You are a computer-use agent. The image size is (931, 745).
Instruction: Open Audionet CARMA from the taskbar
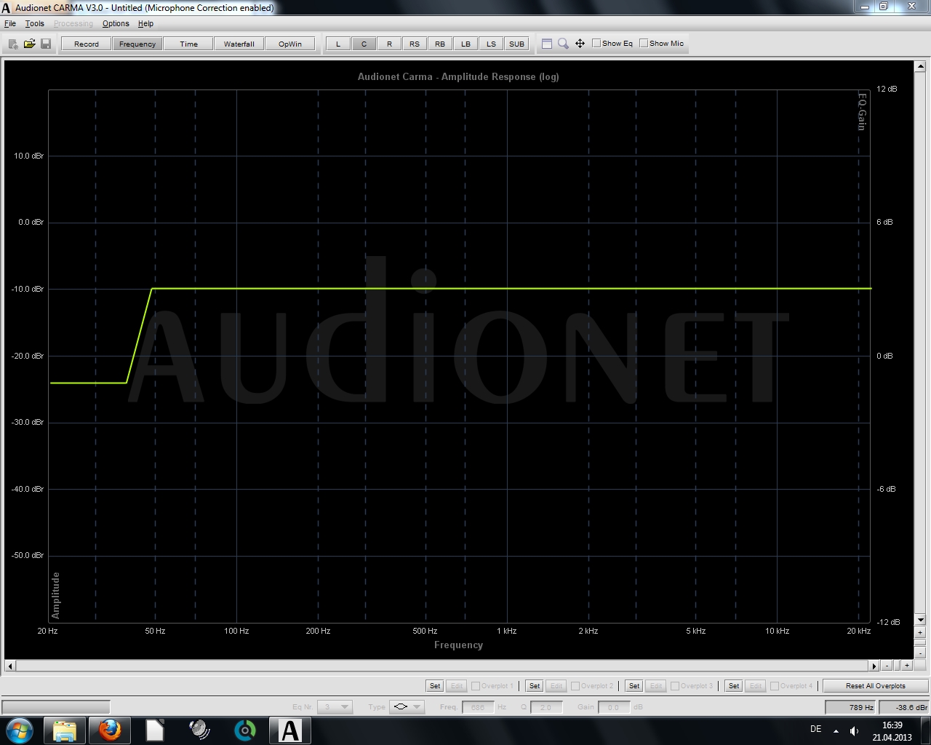coord(290,730)
